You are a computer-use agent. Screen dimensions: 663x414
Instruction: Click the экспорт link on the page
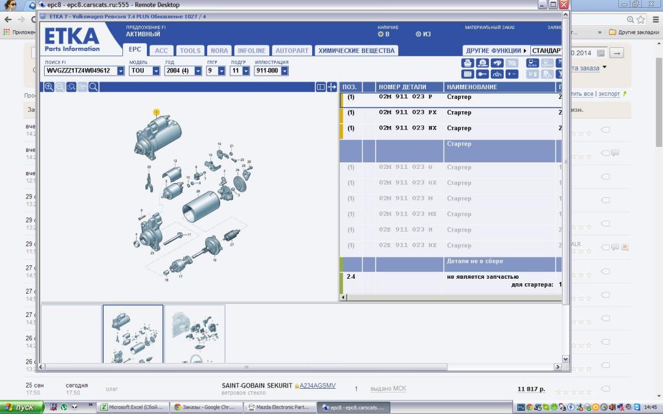click(609, 94)
